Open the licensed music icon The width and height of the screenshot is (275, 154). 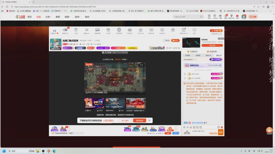click(x=162, y=30)
